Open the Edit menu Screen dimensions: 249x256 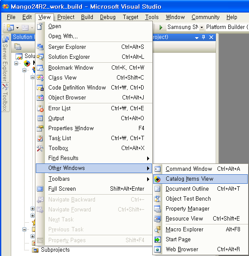click(x=27, y=17)
